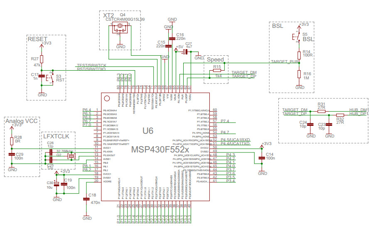Click polarized capacitor C27 4u7 symbol
The width and height of the screenshot is (371, 226).
click(x=185, y=52)
